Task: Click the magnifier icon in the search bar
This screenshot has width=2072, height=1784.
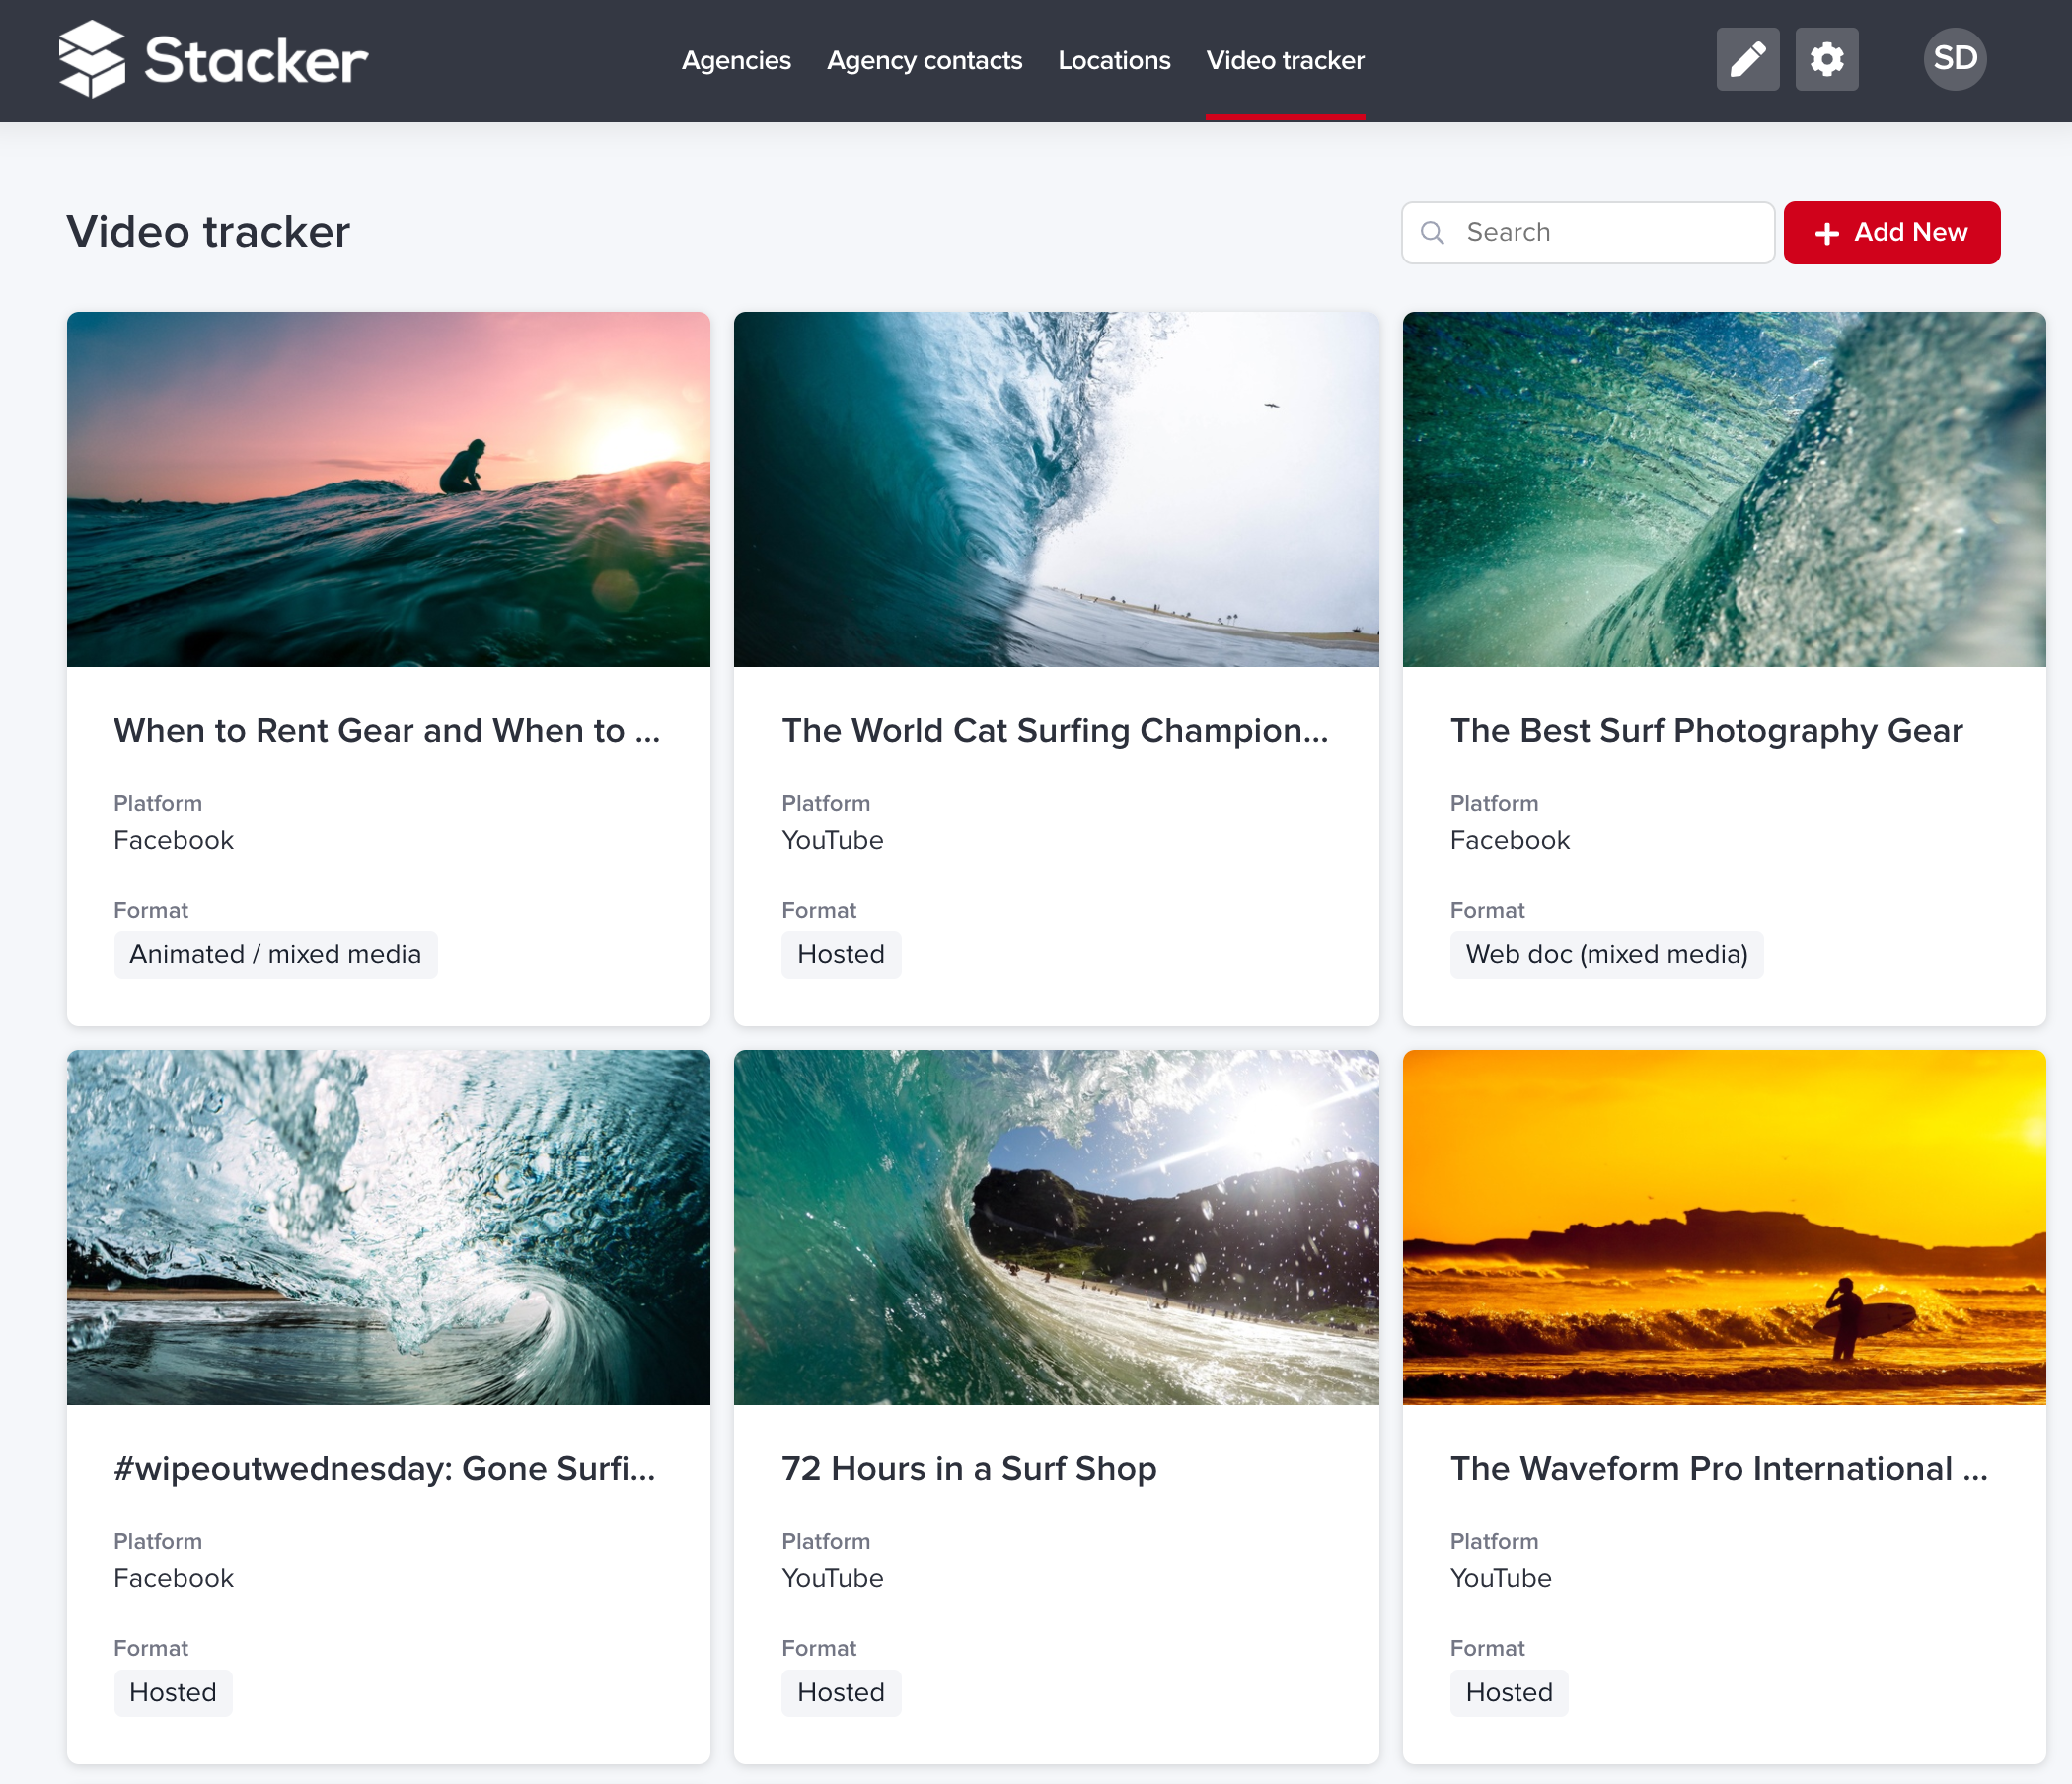Action: point(1433,232)
